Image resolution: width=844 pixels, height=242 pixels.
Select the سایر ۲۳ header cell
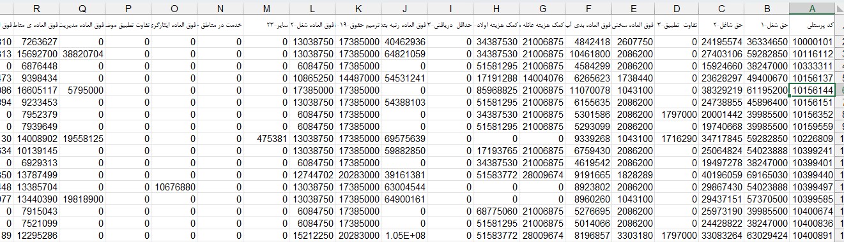pyautogui.click(x=266, y=26)
